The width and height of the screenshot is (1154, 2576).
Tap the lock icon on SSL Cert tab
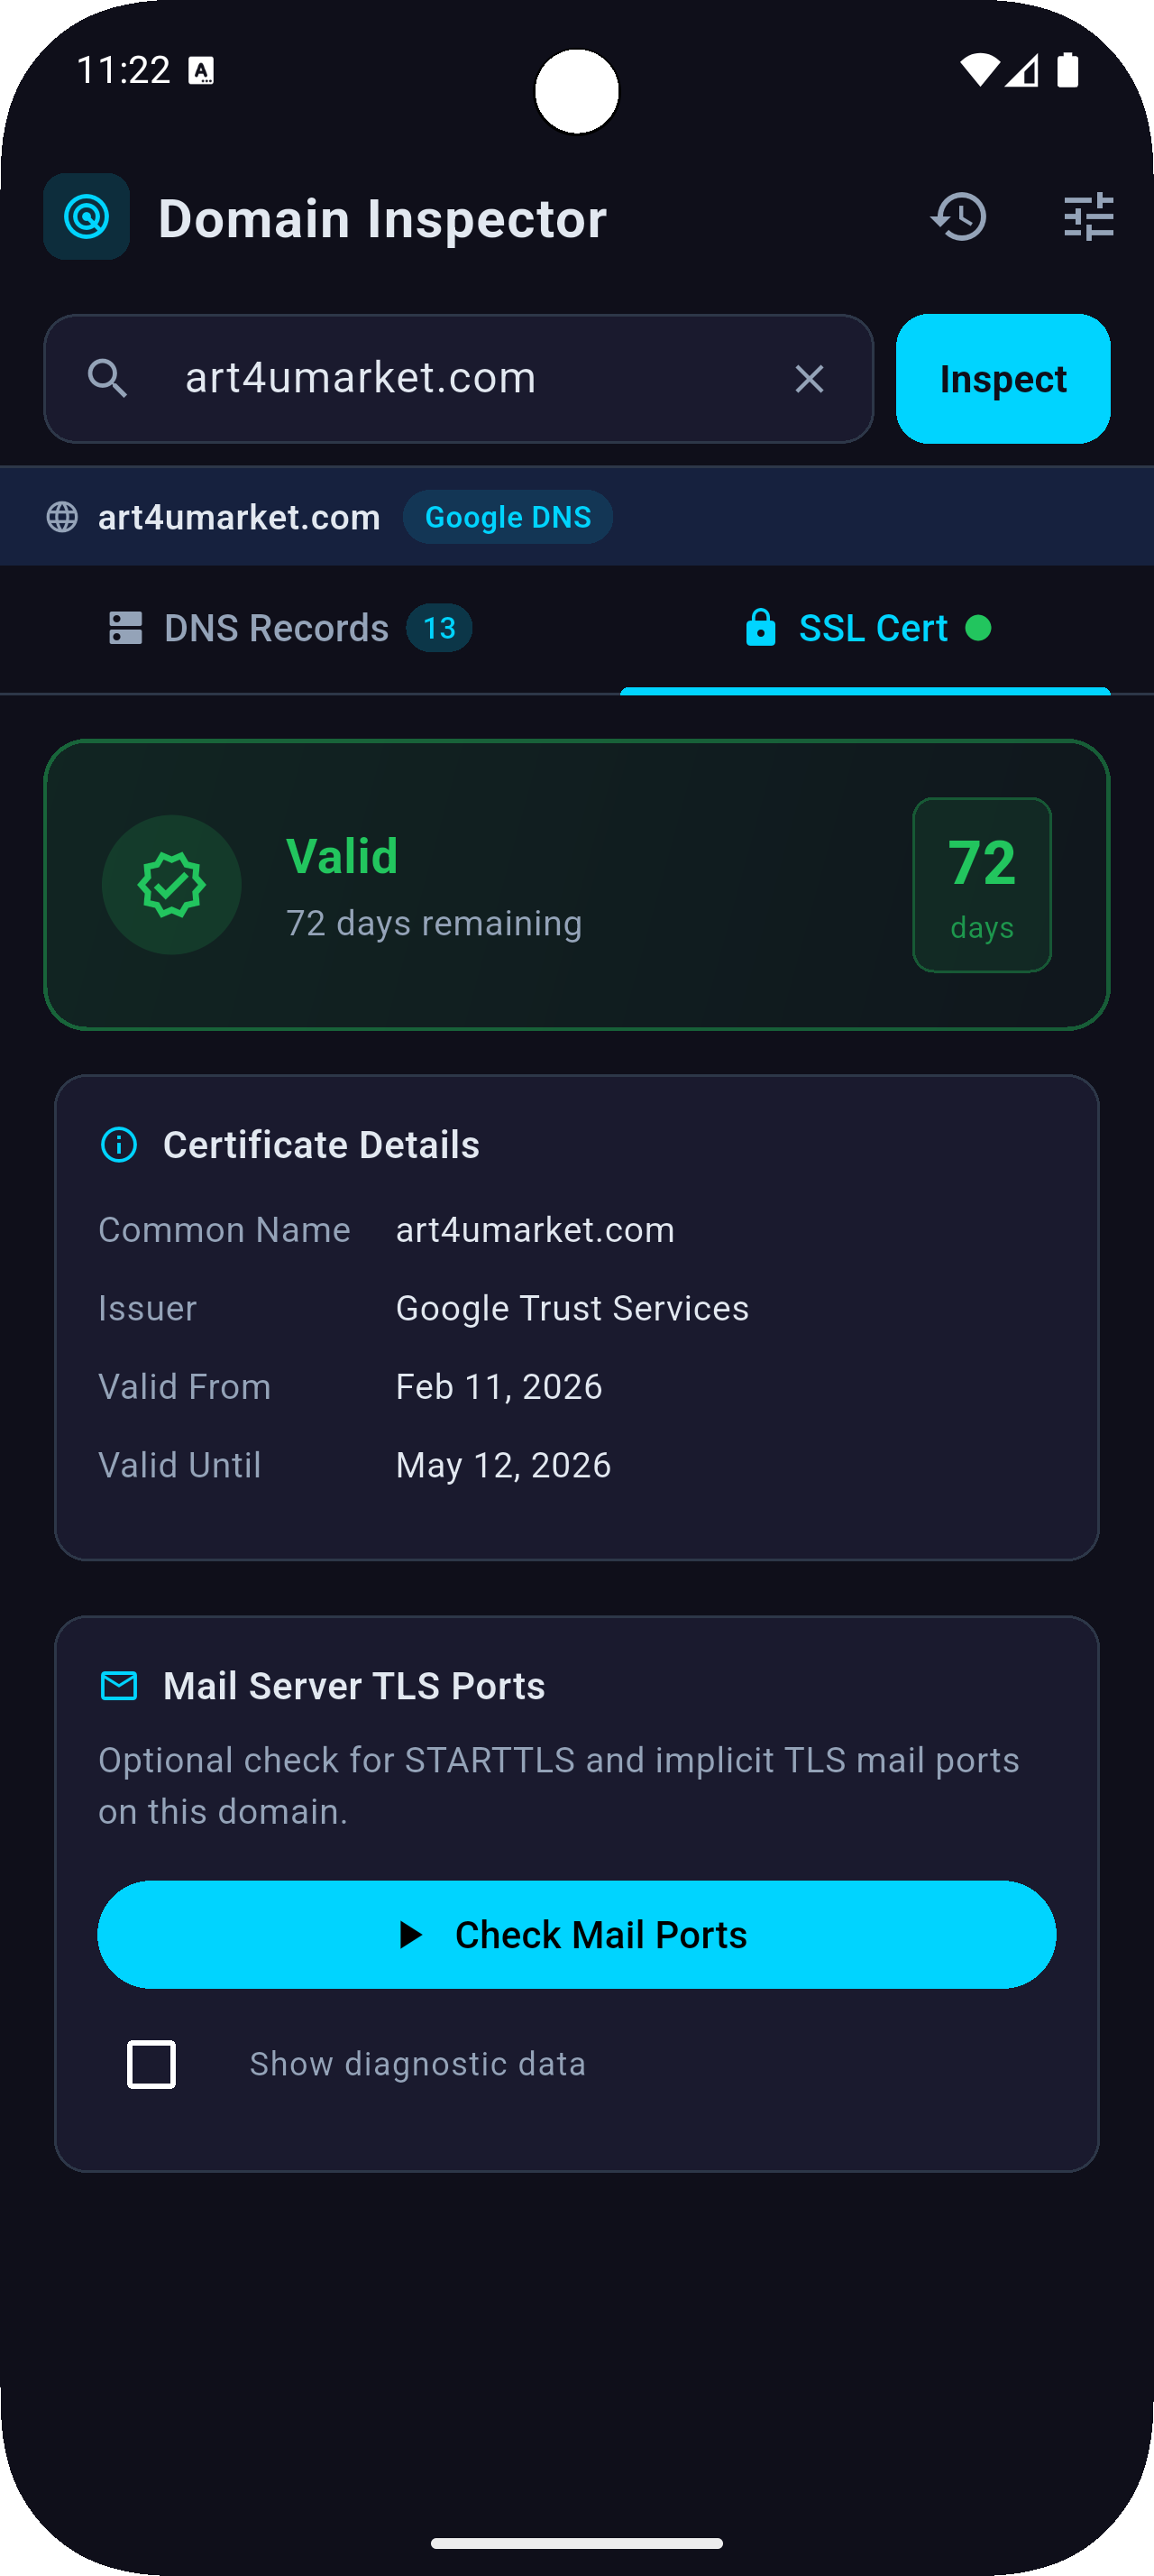coord(759,627)
